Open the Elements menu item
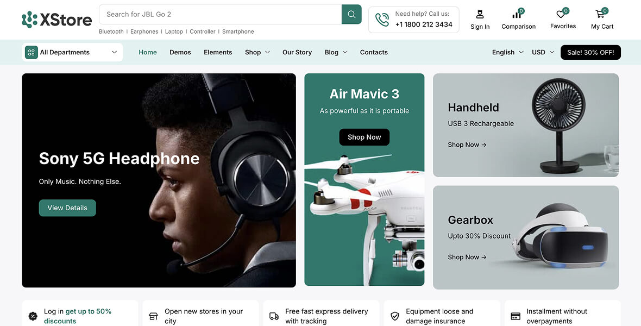Image resolution: width=641 pixels, height=326 pixels. [x=218, y=52]
